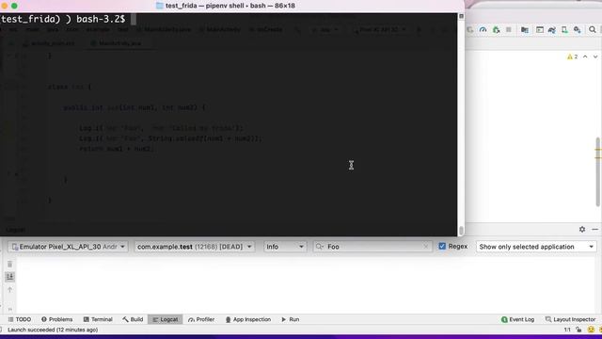Clear the Foo search field text
This screenshot has width=602, height=339.
(425, 247)
